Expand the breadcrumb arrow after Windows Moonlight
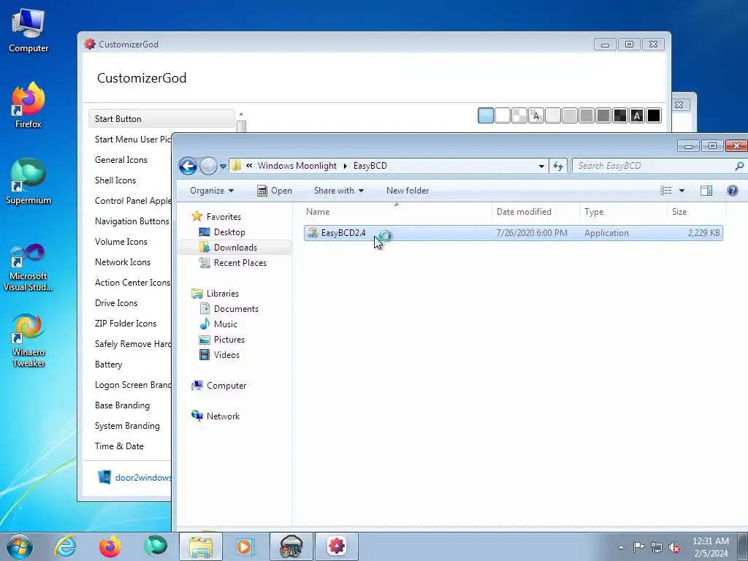This screenshot has width=748, height=561. 345,166
